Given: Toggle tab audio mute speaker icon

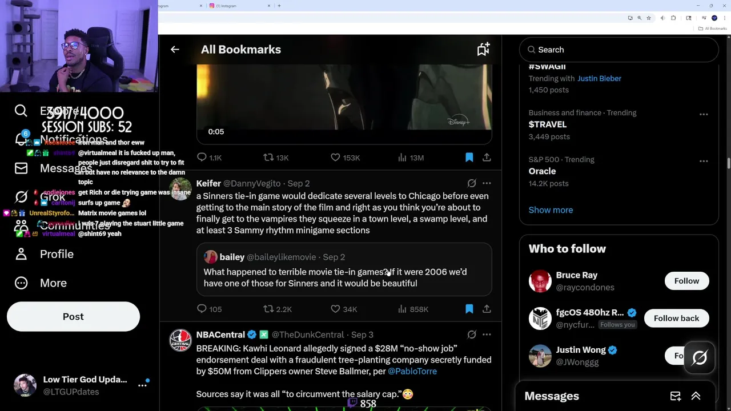Looking at the screenshot, I should point(662,18).
